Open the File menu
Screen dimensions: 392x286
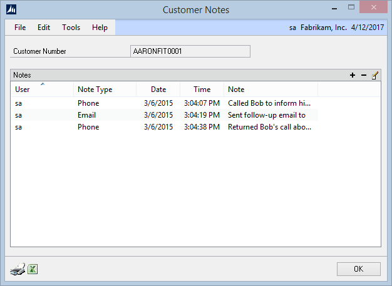[x=20, y=28]
